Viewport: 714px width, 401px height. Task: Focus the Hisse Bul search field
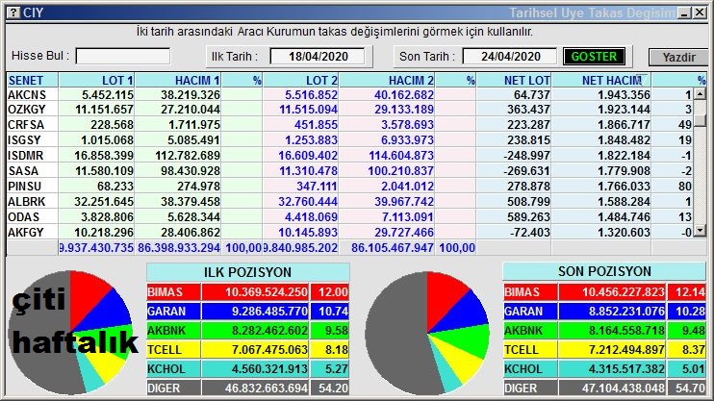click(x=123, y=57)
